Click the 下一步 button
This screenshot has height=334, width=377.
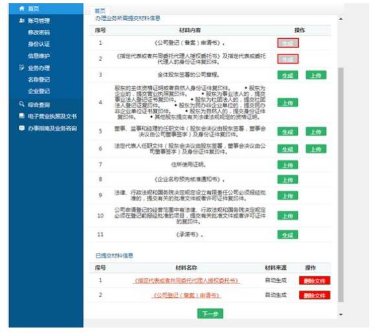210,314
